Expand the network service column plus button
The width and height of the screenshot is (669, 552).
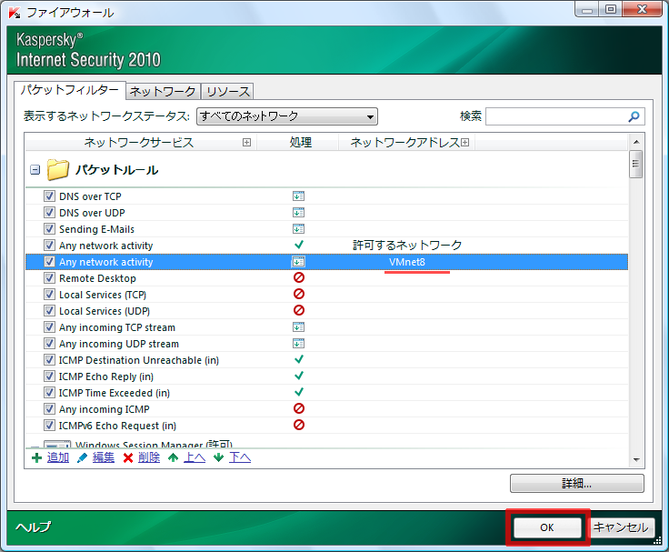[x=246, y=143]
